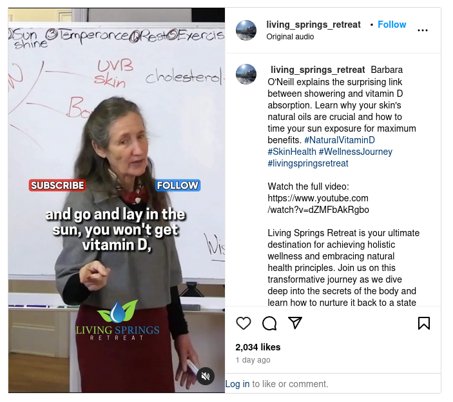This screenshot has width=453, height=402.
Task: Follow living_springs_retreat account
Action: pyautogui.click(x=392, y=25)
